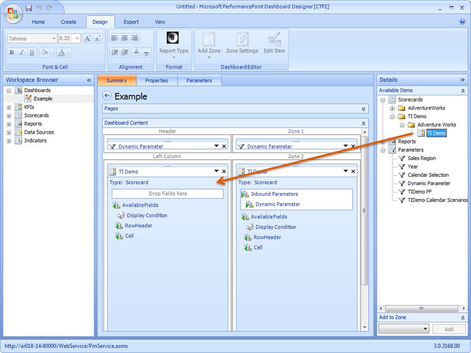Align text left
Screen dimensions: 471x353
coord(114,38)
